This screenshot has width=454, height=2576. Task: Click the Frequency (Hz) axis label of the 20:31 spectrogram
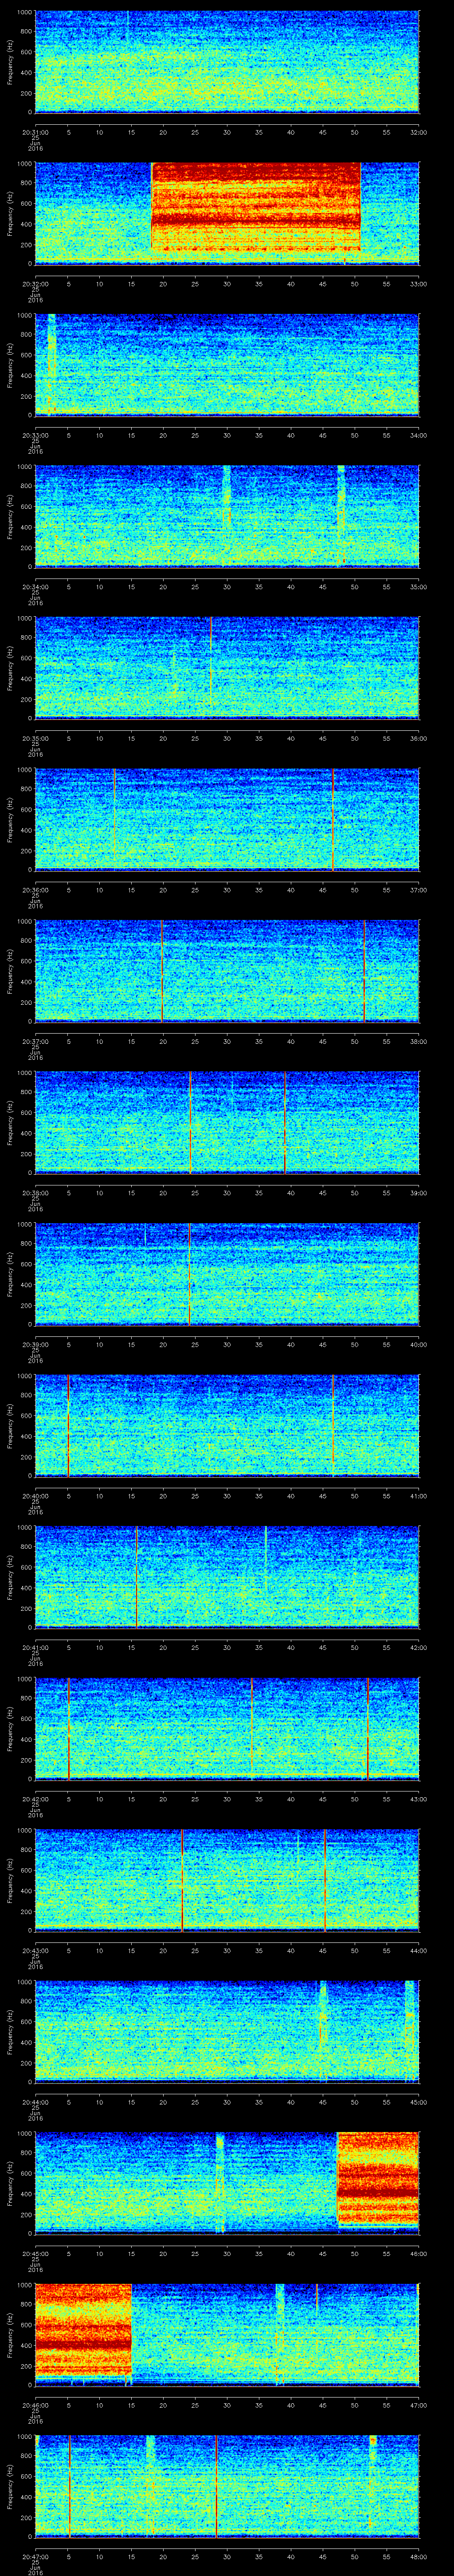(11, 62)
